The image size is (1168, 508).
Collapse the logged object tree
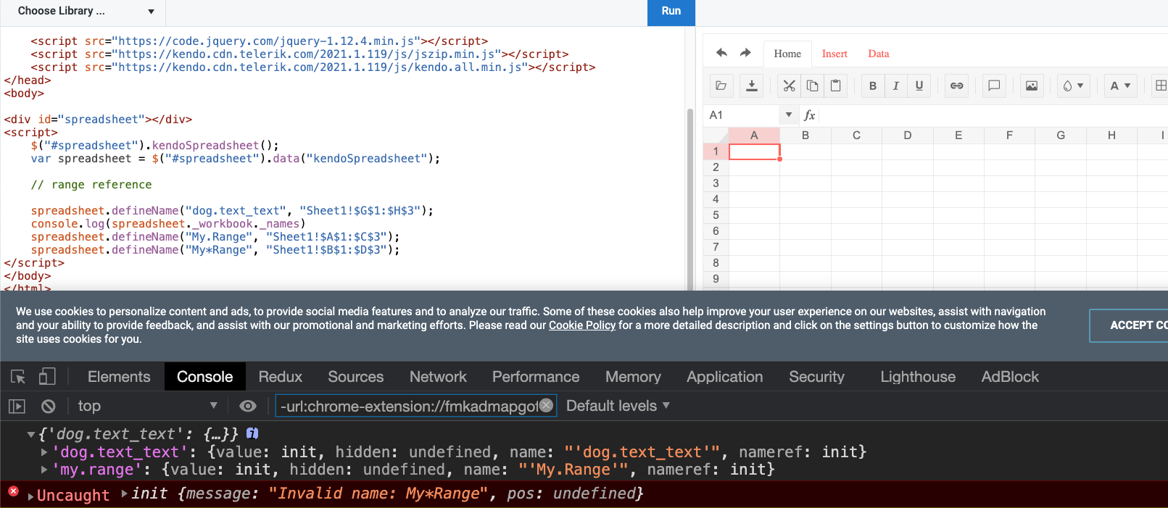tap(31, 435)
